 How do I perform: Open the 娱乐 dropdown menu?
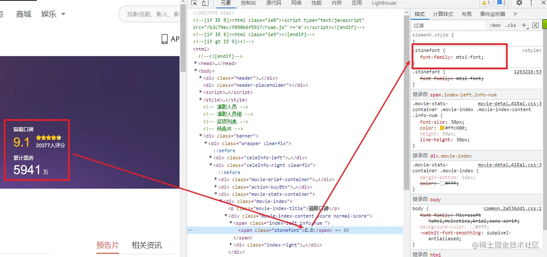(x=53, y=14)
